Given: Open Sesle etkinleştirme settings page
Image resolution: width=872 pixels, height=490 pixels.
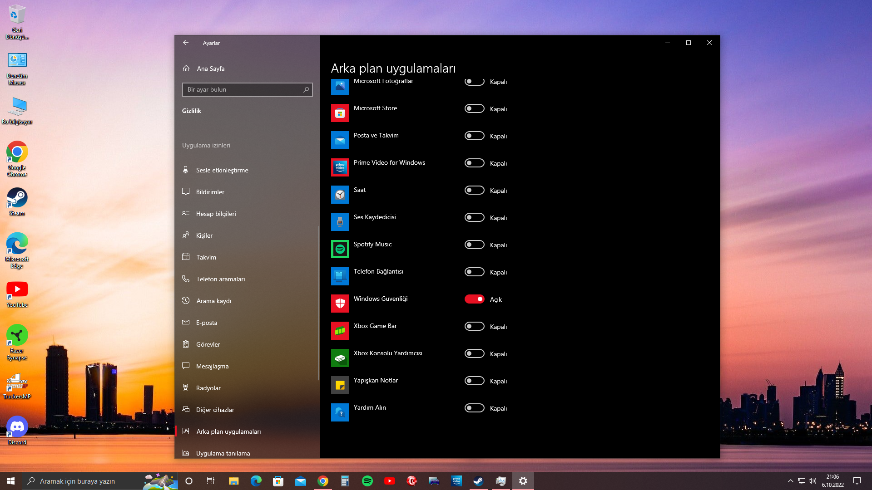Looking at the screenshot, I should [x=222, y=170].
